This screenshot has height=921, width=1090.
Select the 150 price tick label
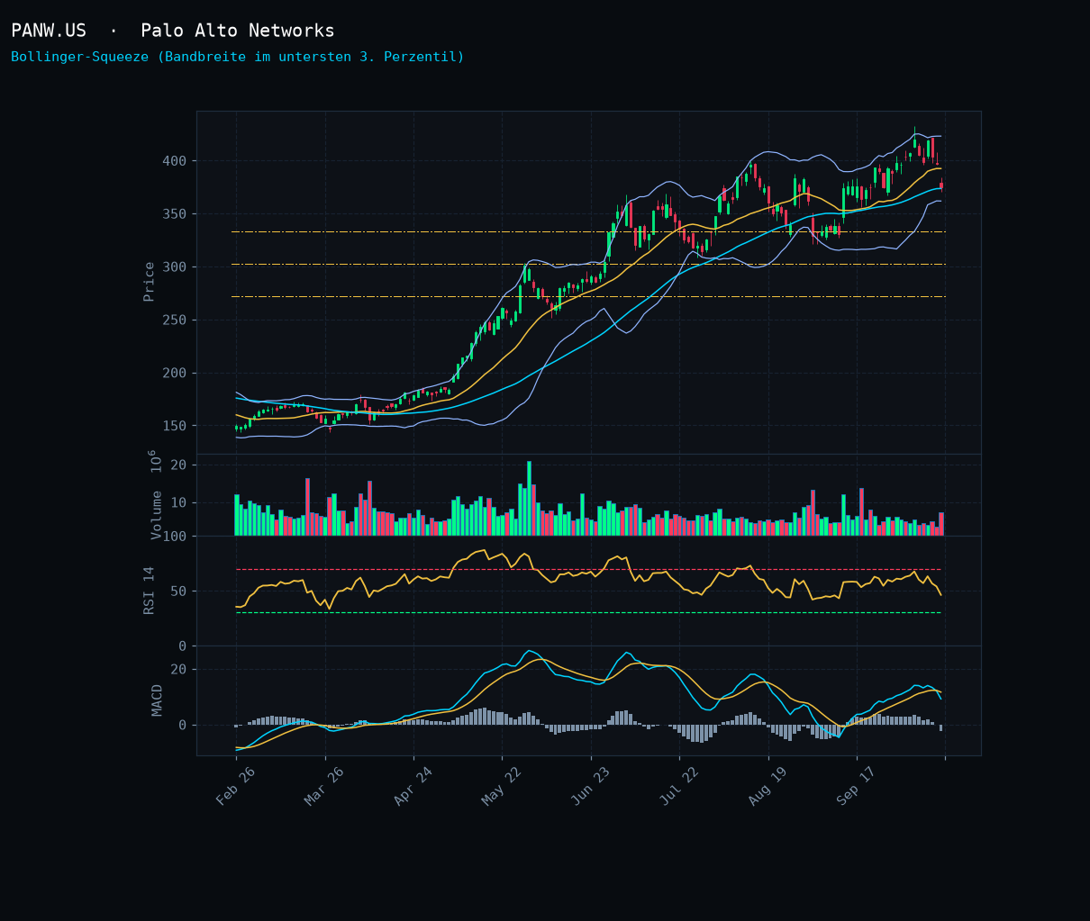(174, 426)
